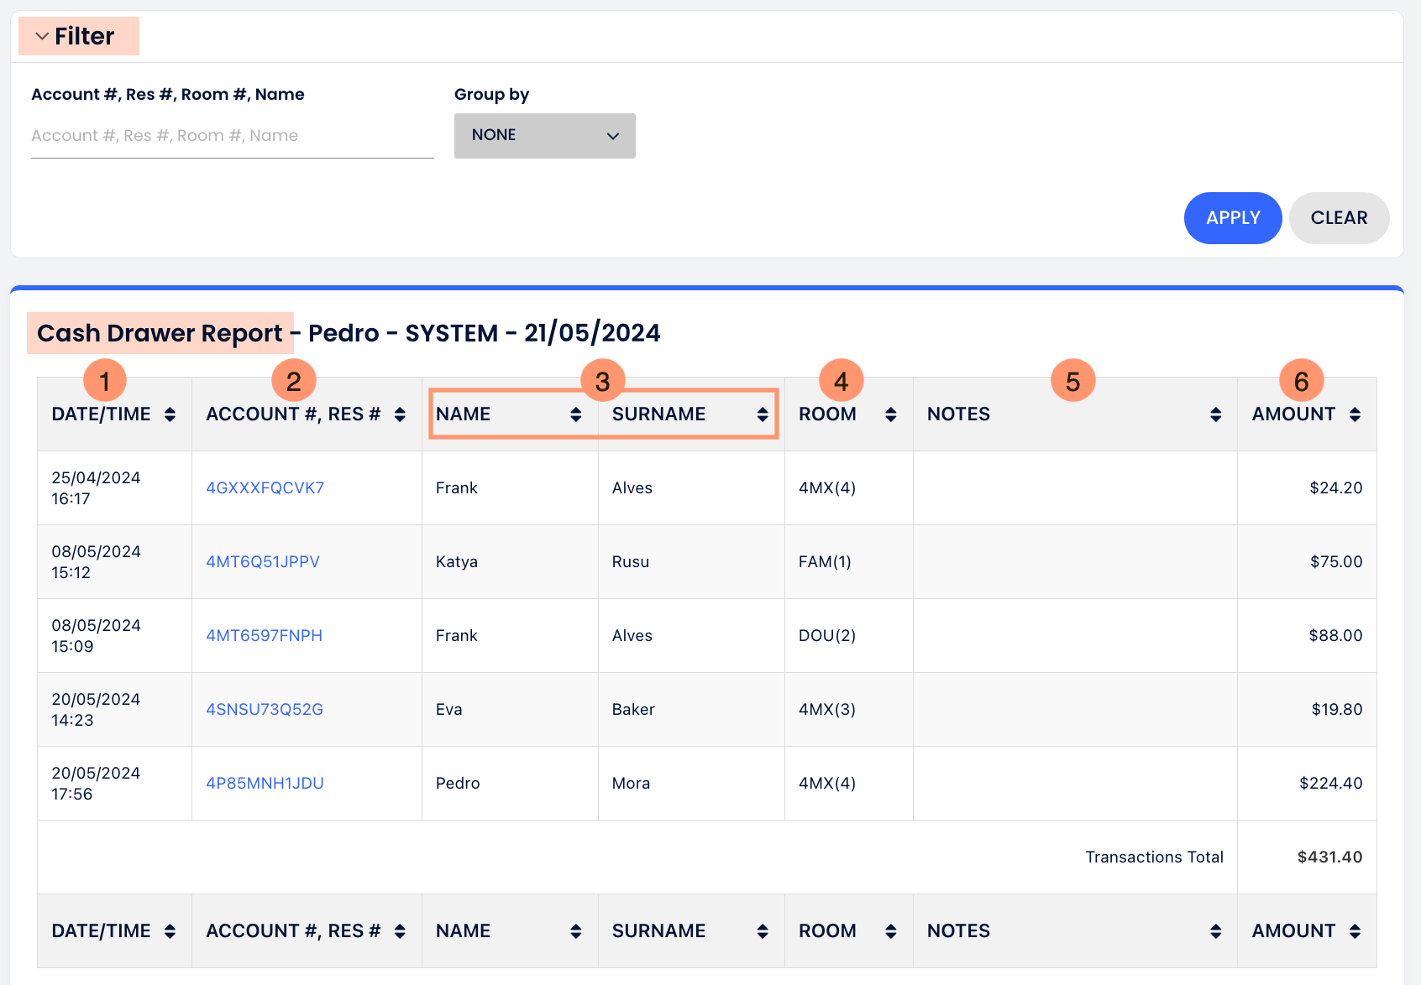Screen dimensions: 1421x985
Task: Sort by Room in the top header
Action: click(x=890, y=414)
